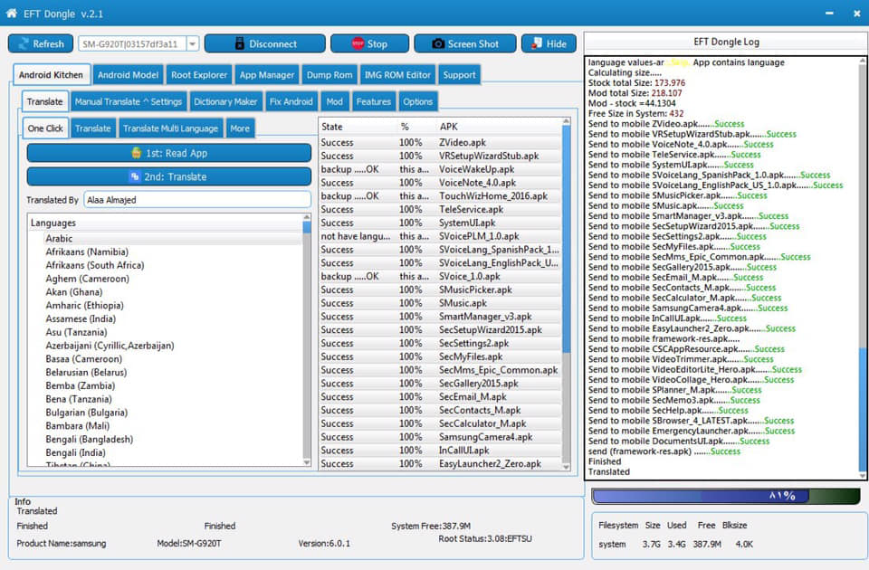Select Bengali (Bangladesh) language

[x=90, y=440]
